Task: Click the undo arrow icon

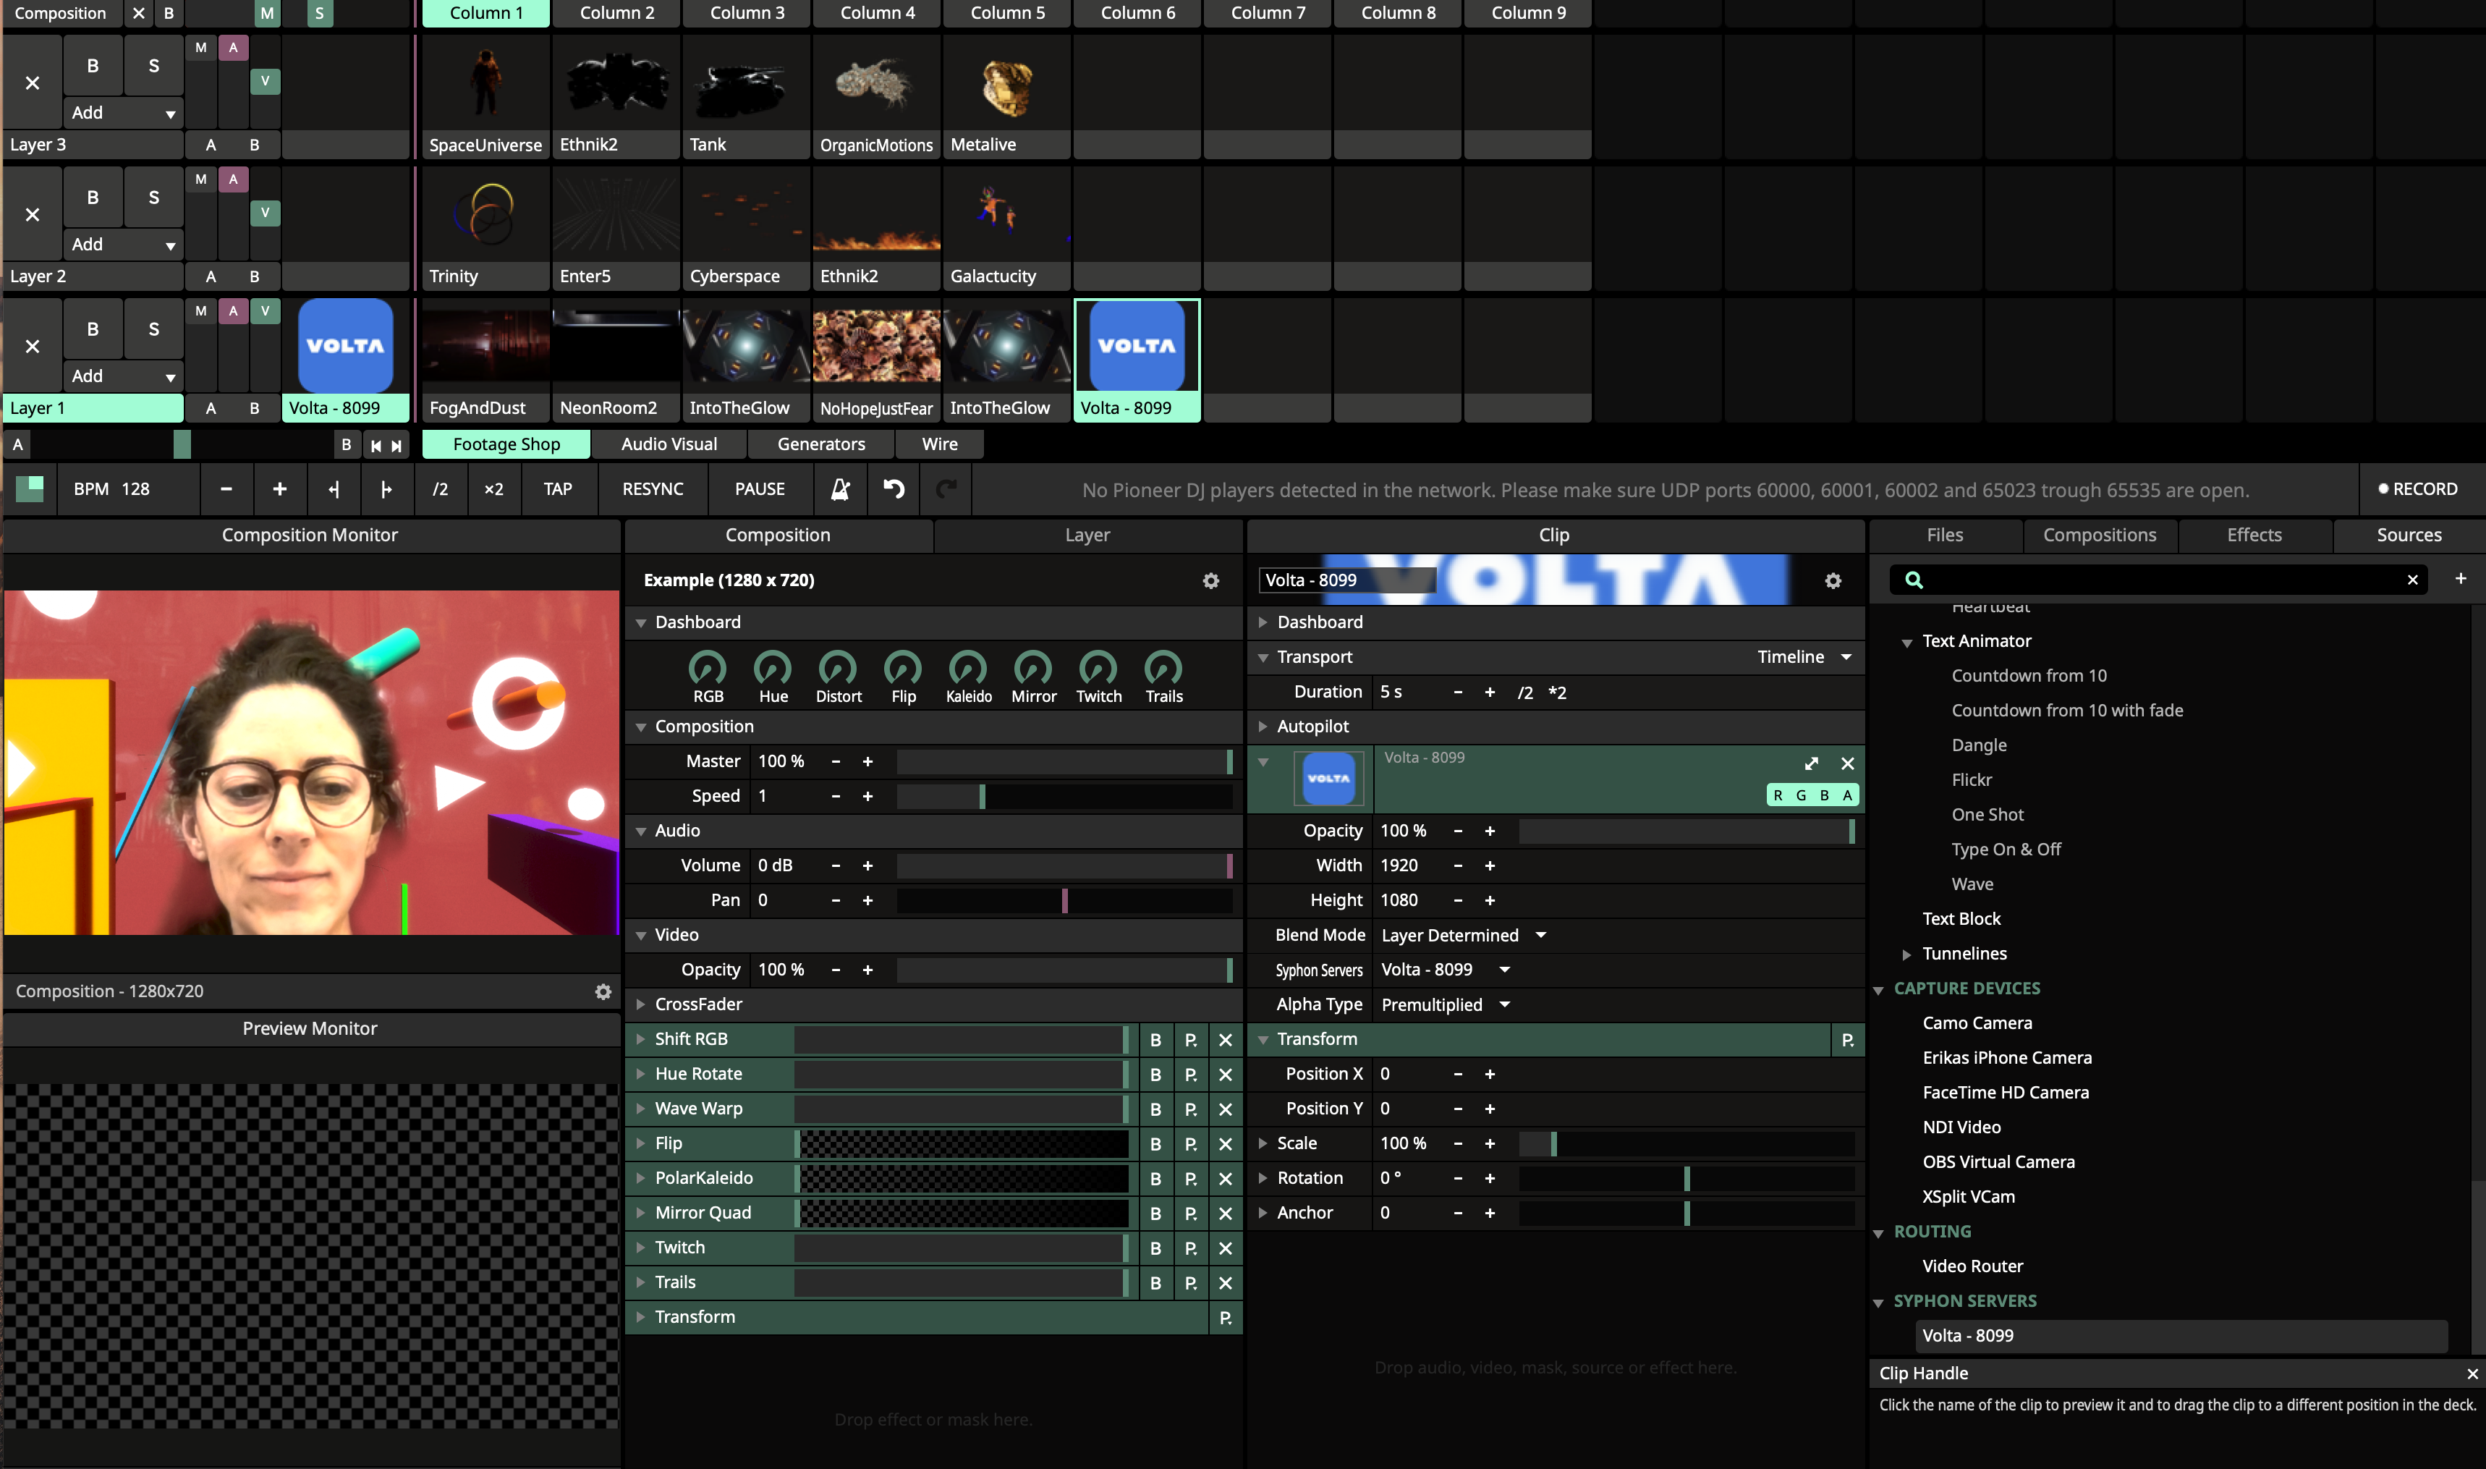Action: click(894, 489)
